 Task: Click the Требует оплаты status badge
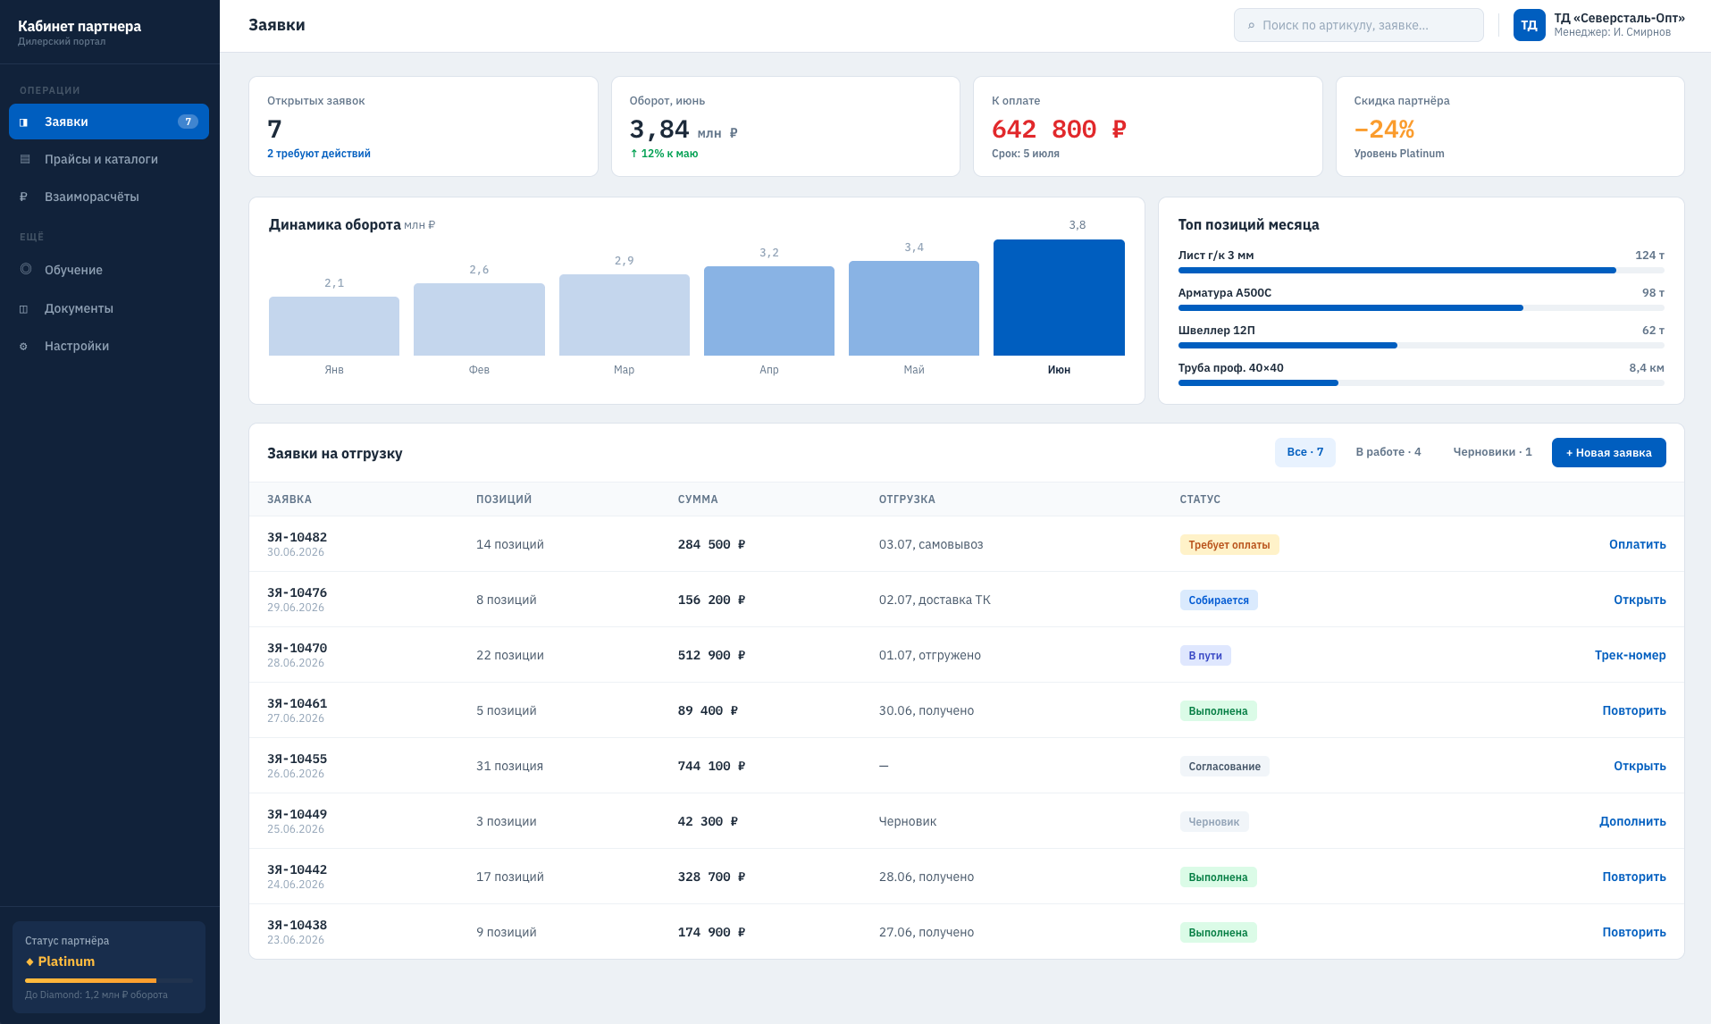click(x=1229, y=544)
